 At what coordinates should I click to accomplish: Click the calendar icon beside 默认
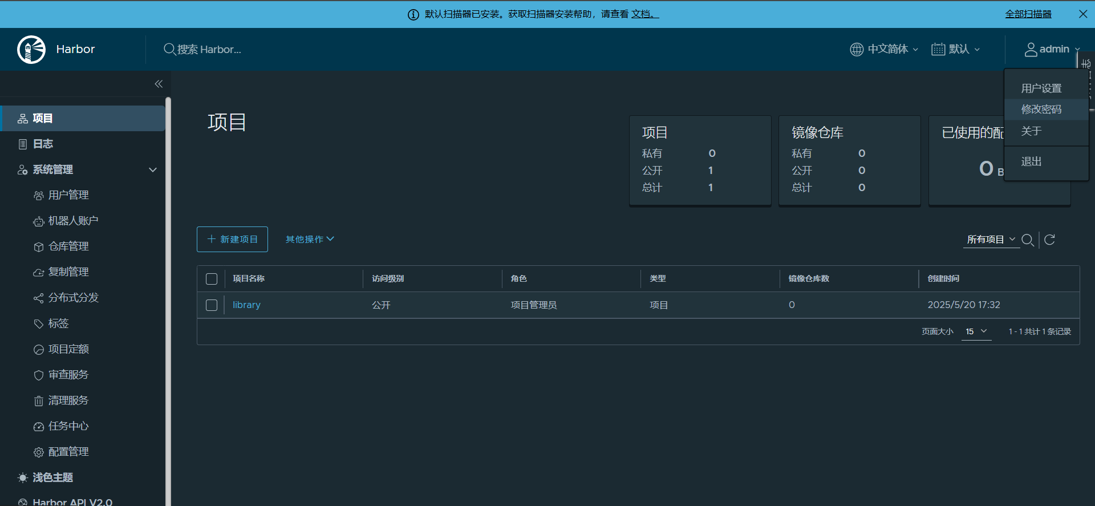click(x=938, y=50)
